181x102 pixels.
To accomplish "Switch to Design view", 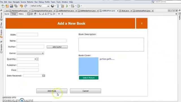I will click(x=14, y=14).
